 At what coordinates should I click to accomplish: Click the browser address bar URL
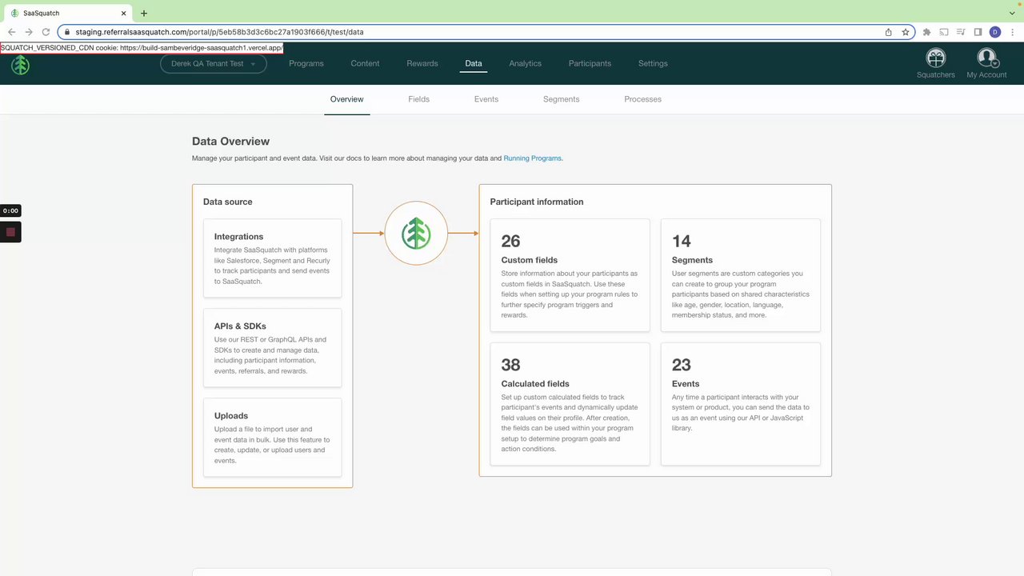[219, 32]
